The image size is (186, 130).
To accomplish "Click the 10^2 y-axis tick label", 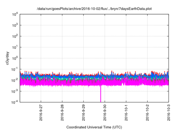I will coord(15,36).
